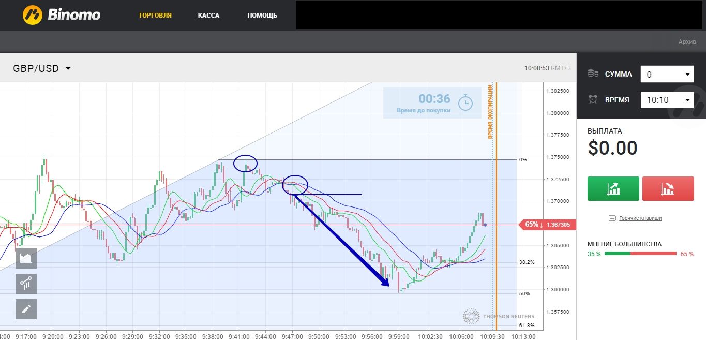706x340 pixels.
Task: Open the СУММА amount dropdown
Action: 667,74
